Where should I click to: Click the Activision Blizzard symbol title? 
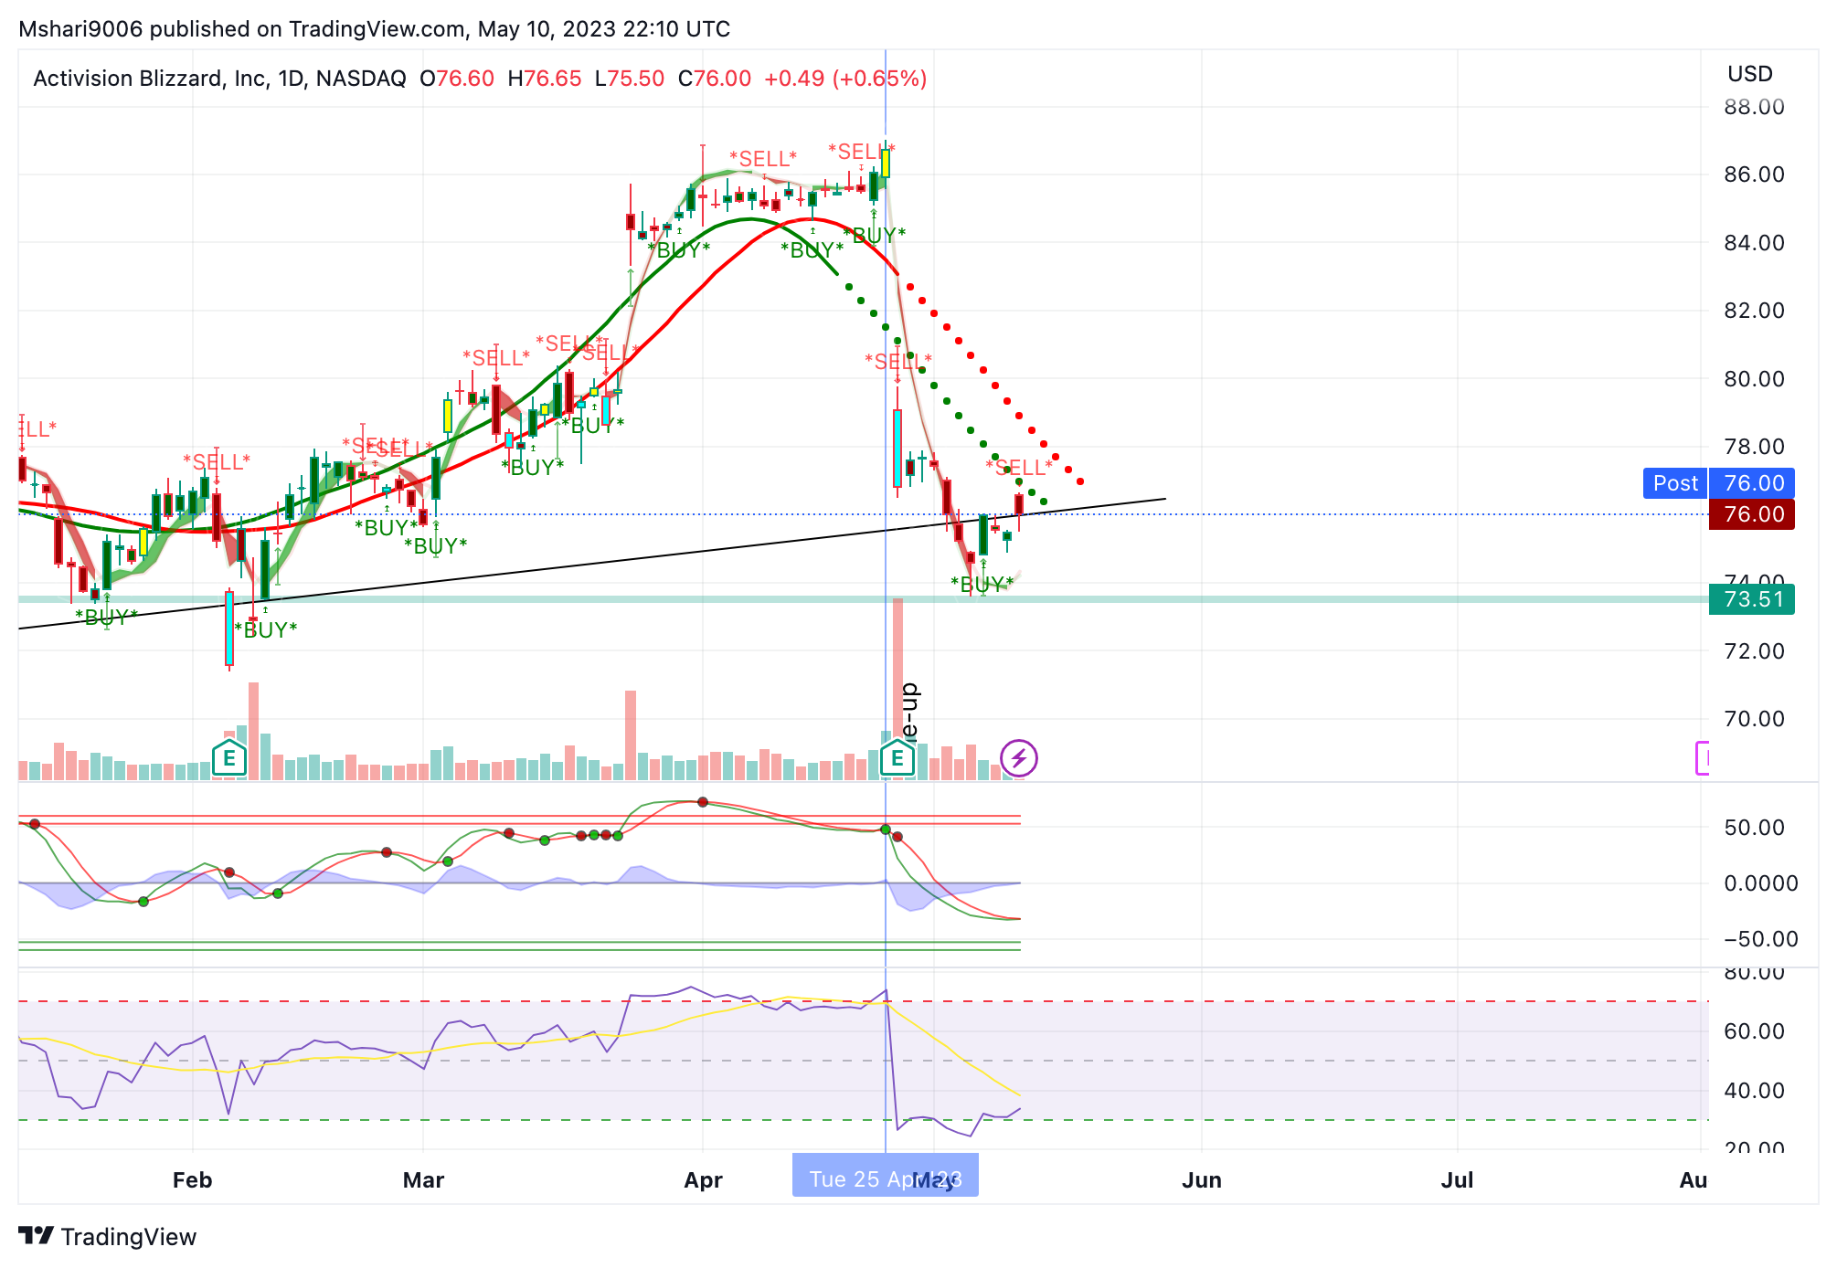pos(219,79)
